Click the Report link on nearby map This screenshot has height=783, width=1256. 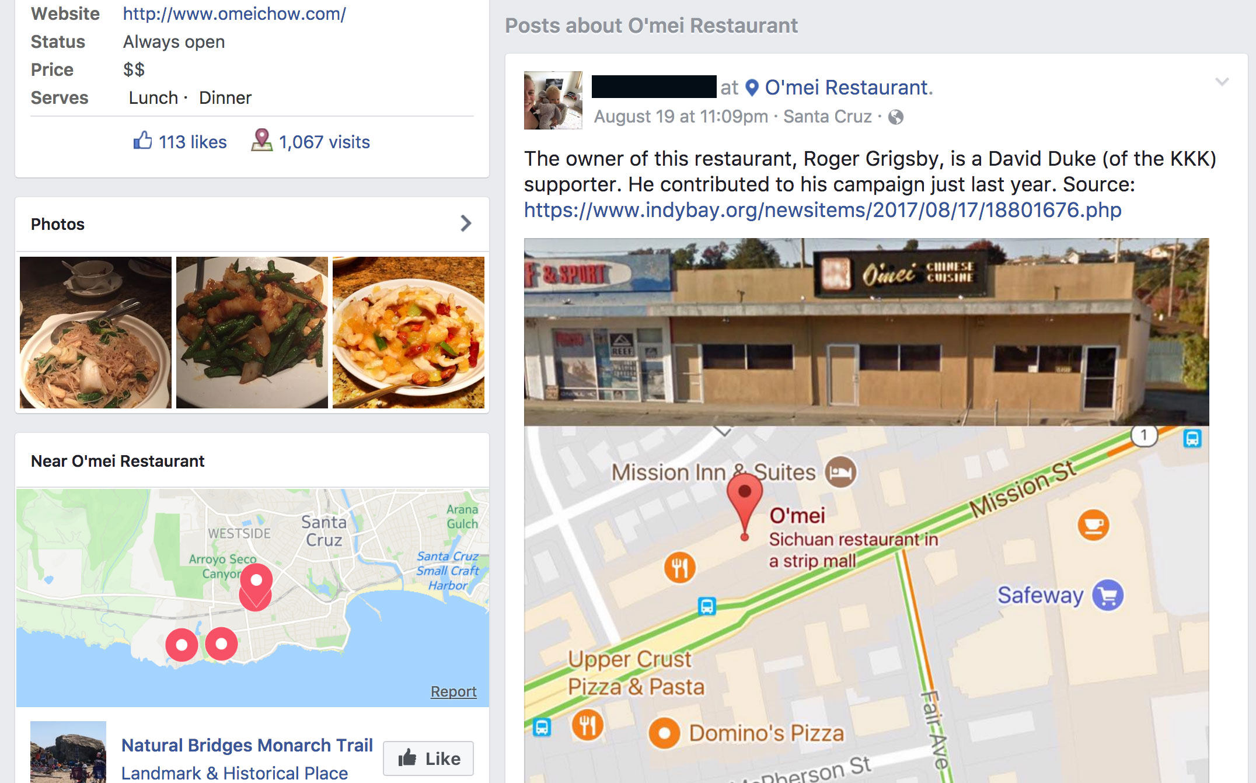453,691
